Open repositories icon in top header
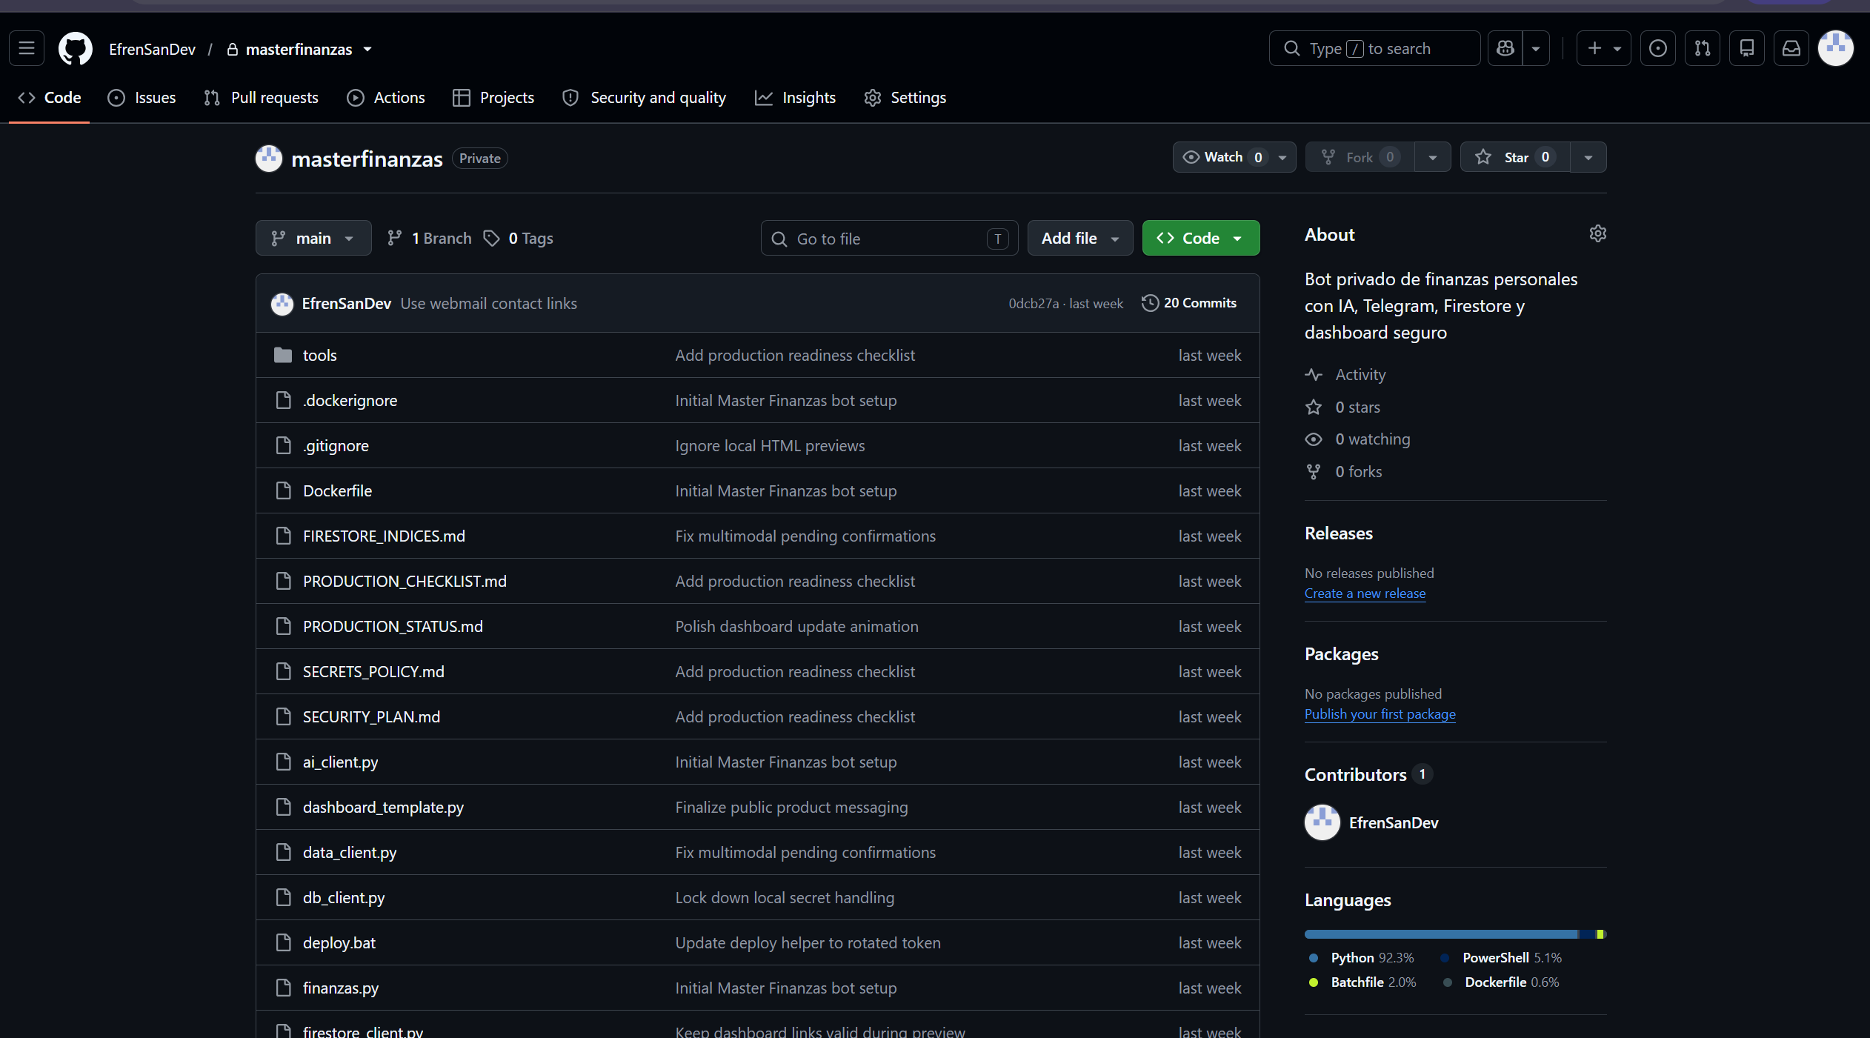The image size is (1870, 1038). pos(1747,49)
